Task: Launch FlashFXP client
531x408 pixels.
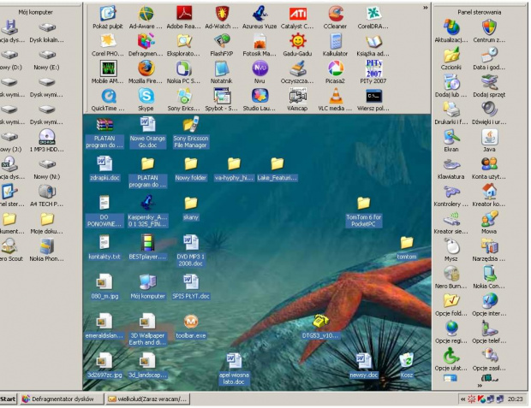Action: [x=222, y=45]
